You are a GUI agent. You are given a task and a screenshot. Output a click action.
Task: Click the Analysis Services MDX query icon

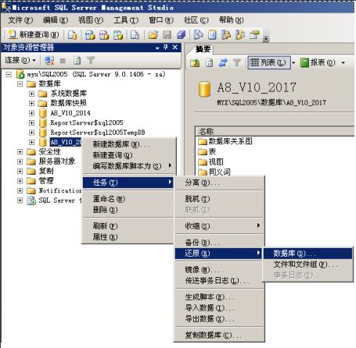(x=90, y=35)
